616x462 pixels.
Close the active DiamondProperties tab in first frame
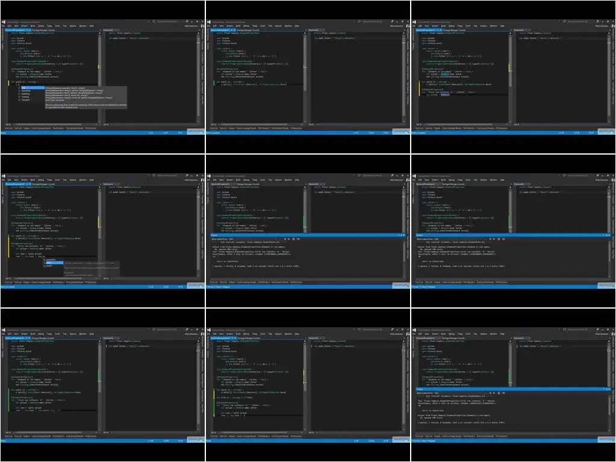pos(30,30)
